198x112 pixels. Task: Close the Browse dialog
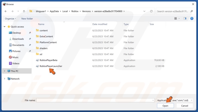(193, 4)
